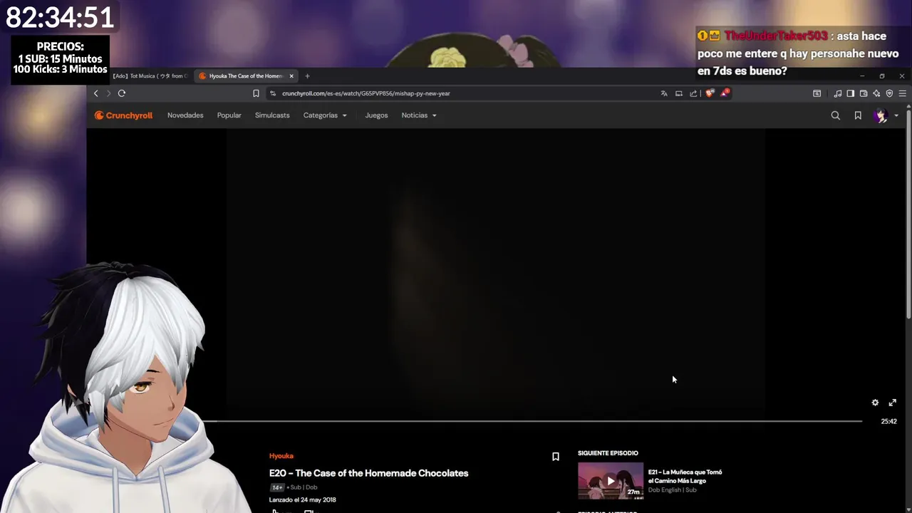Viewport: 912px width, 513px height.
Task: Open Brave Shields lion icon
Action: pos(710,93)
